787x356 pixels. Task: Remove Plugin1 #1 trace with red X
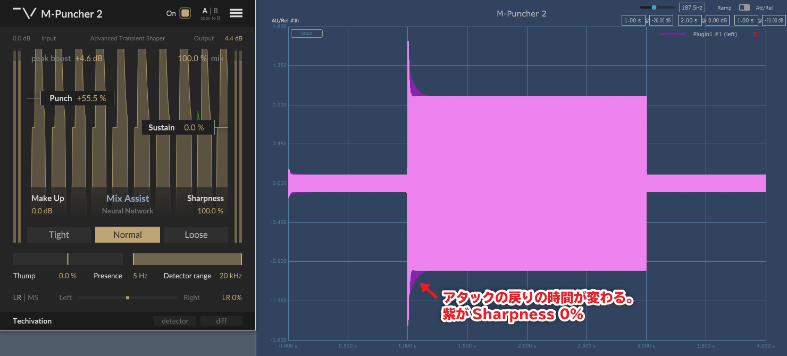tap(755, 35)
